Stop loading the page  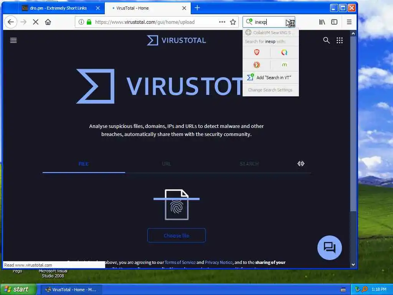pos(36,22)
